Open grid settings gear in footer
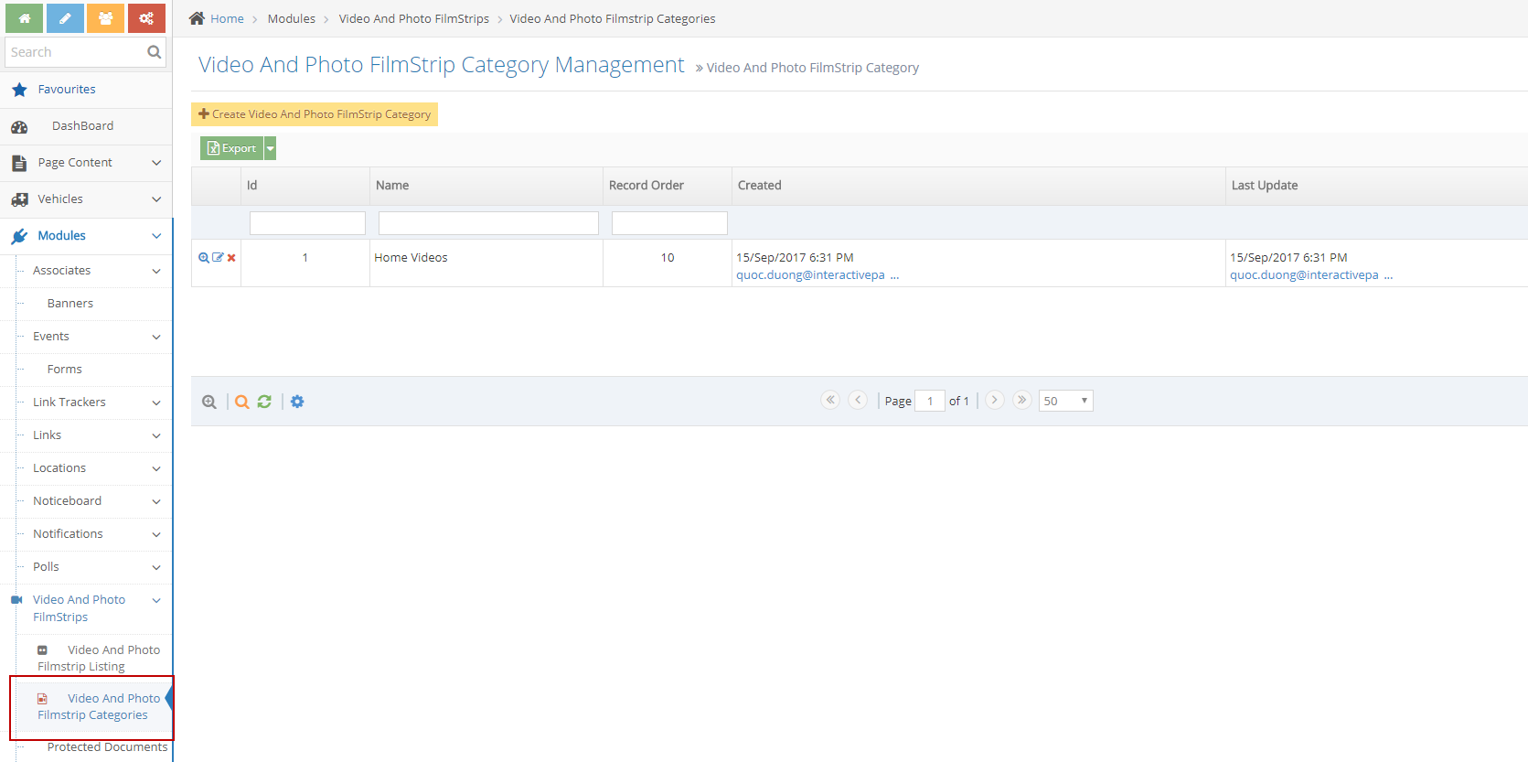This screenshot has width=1528, height=762. pyautogui.click(x=297, y=402)
